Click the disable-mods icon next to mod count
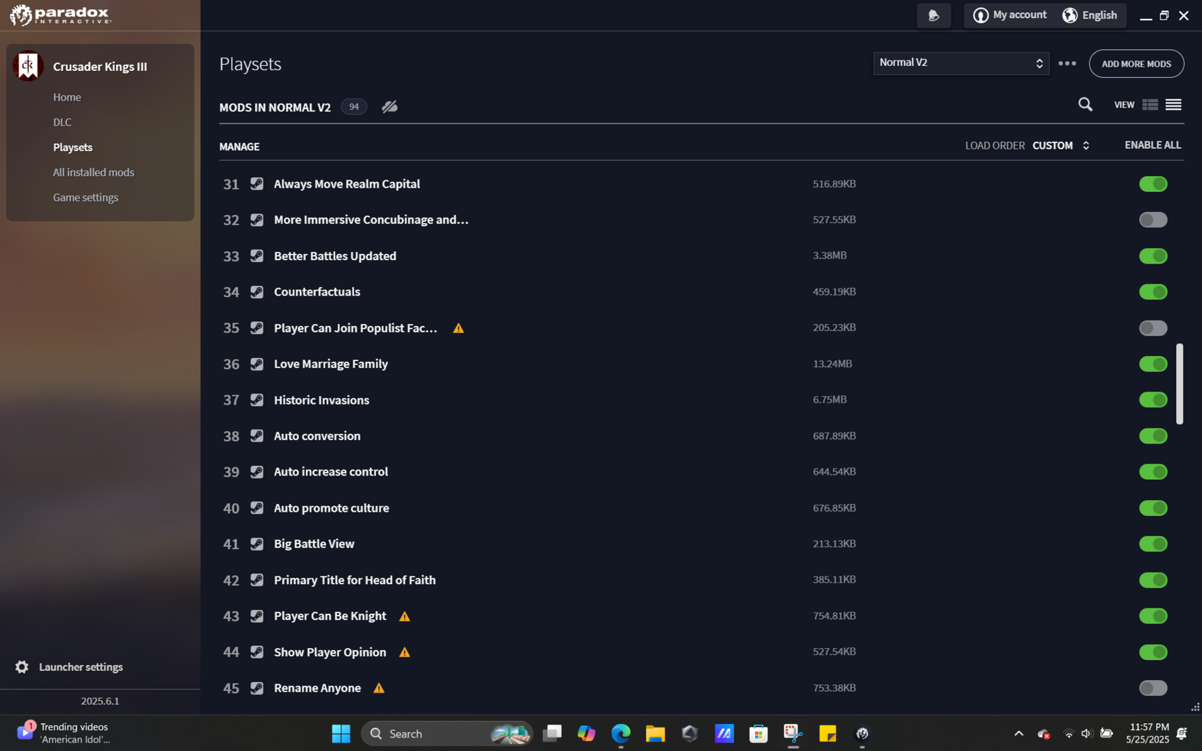Viewport: 1202px width, 751px height. click(x=389, y=106)
